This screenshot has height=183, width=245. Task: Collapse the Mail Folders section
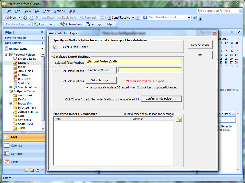(42, 43)
